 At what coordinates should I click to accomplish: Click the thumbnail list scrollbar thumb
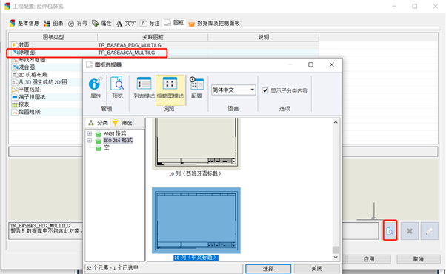coord(336,250)
